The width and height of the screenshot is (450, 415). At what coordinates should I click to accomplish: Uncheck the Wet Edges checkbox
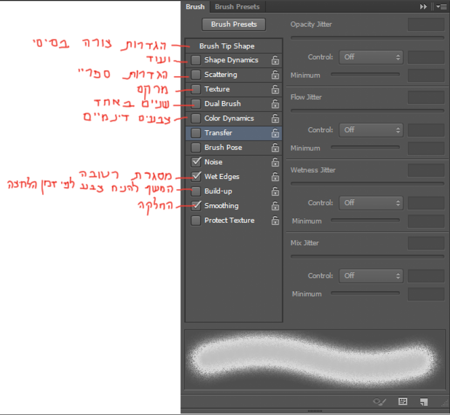[x=196, y=177]
